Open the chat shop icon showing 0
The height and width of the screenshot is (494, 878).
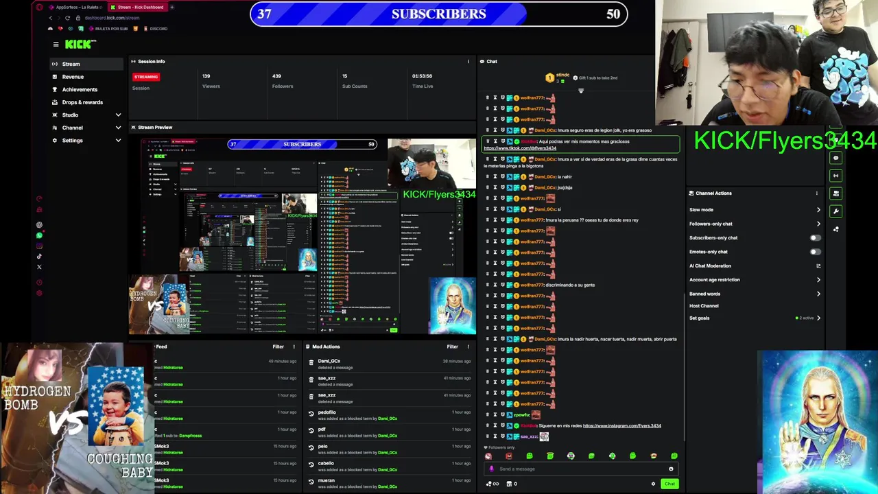click(511, 484)
